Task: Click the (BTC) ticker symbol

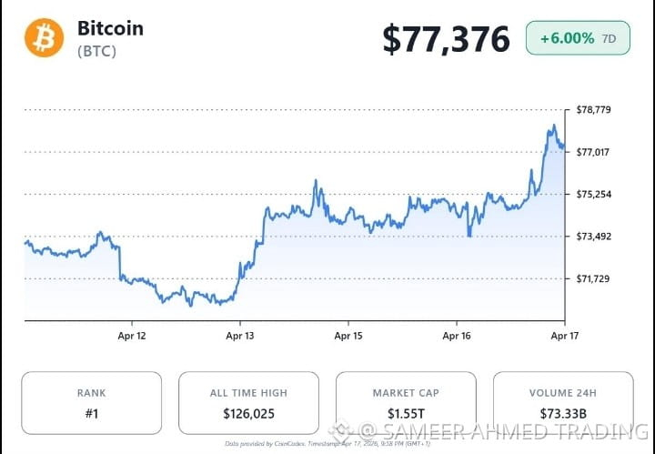Action: point(97,51)
